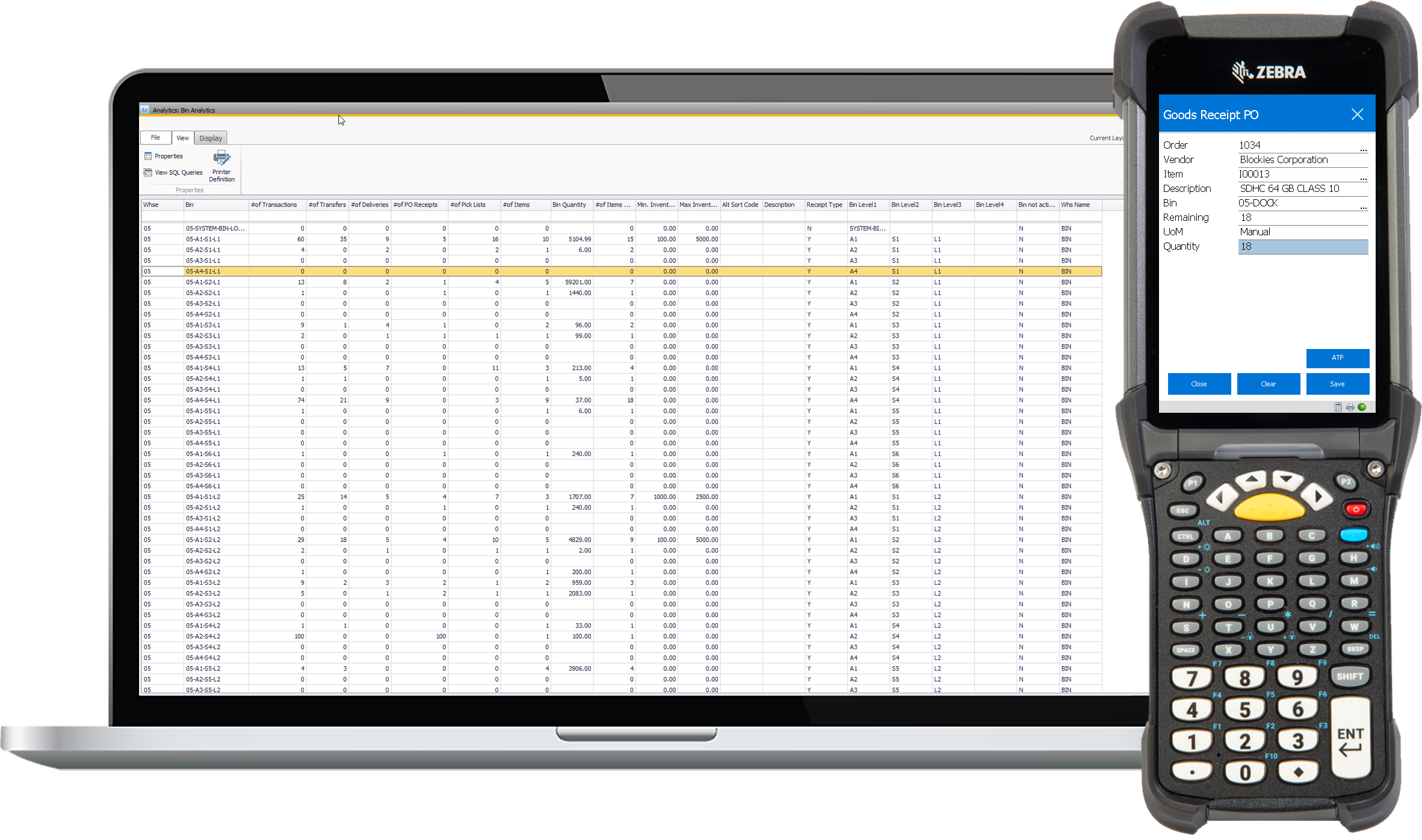Select the File menu in Bin Analytics
This screenshot has height=840, width=1422.
click(155, 138)
